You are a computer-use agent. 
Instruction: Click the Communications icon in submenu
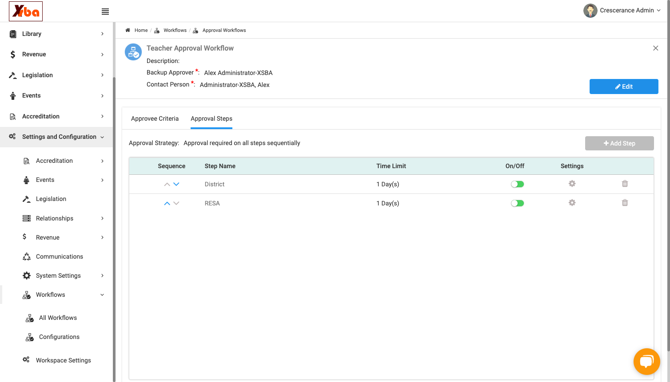27,256
